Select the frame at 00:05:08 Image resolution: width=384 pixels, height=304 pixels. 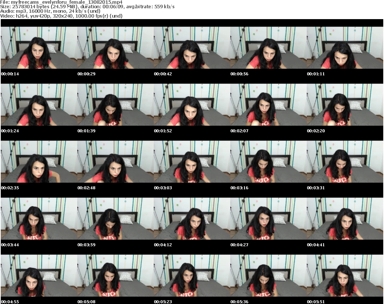115,276
